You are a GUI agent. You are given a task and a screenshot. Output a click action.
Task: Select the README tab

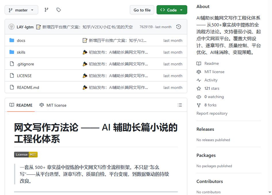(21, 105)
